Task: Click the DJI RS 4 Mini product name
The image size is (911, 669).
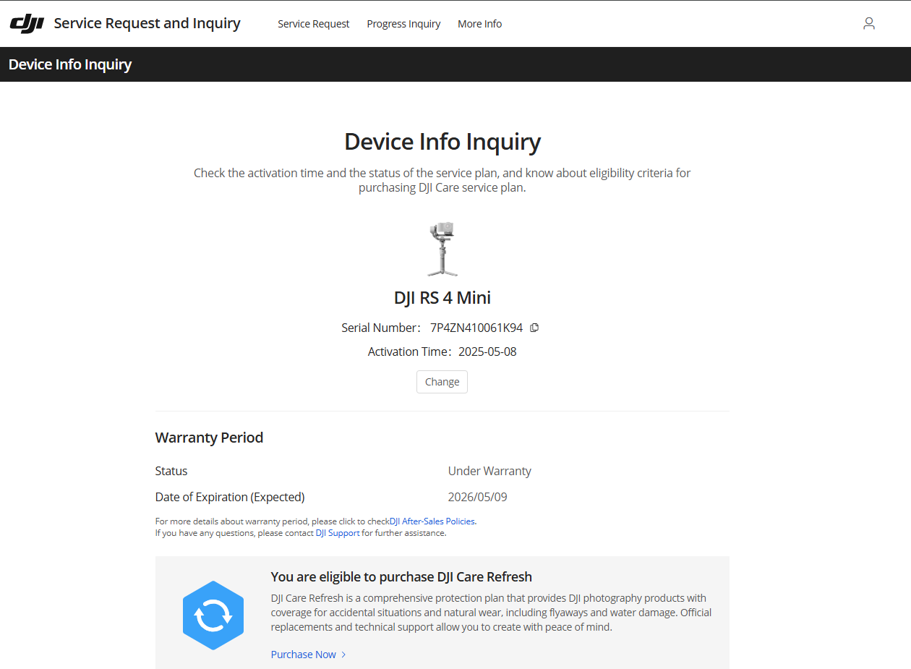Action: coord(442,298)
